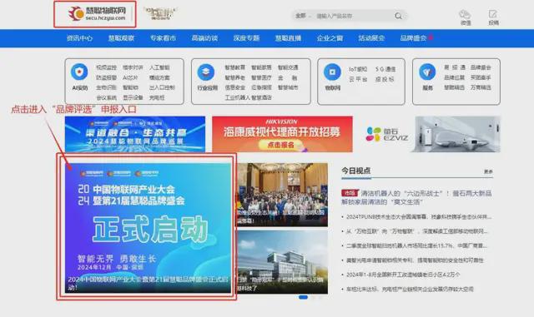The width and height of the screenshot is (534, 317).
Task: Open the 视频监控 category link
Action: pos(106,67)
